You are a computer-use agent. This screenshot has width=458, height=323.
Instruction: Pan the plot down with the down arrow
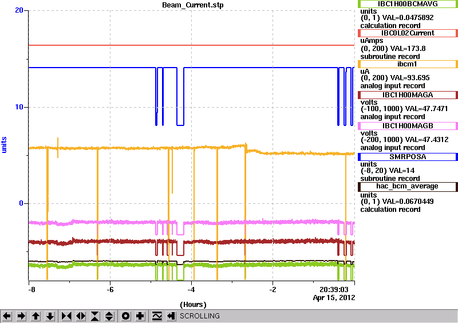click(50, 316)
